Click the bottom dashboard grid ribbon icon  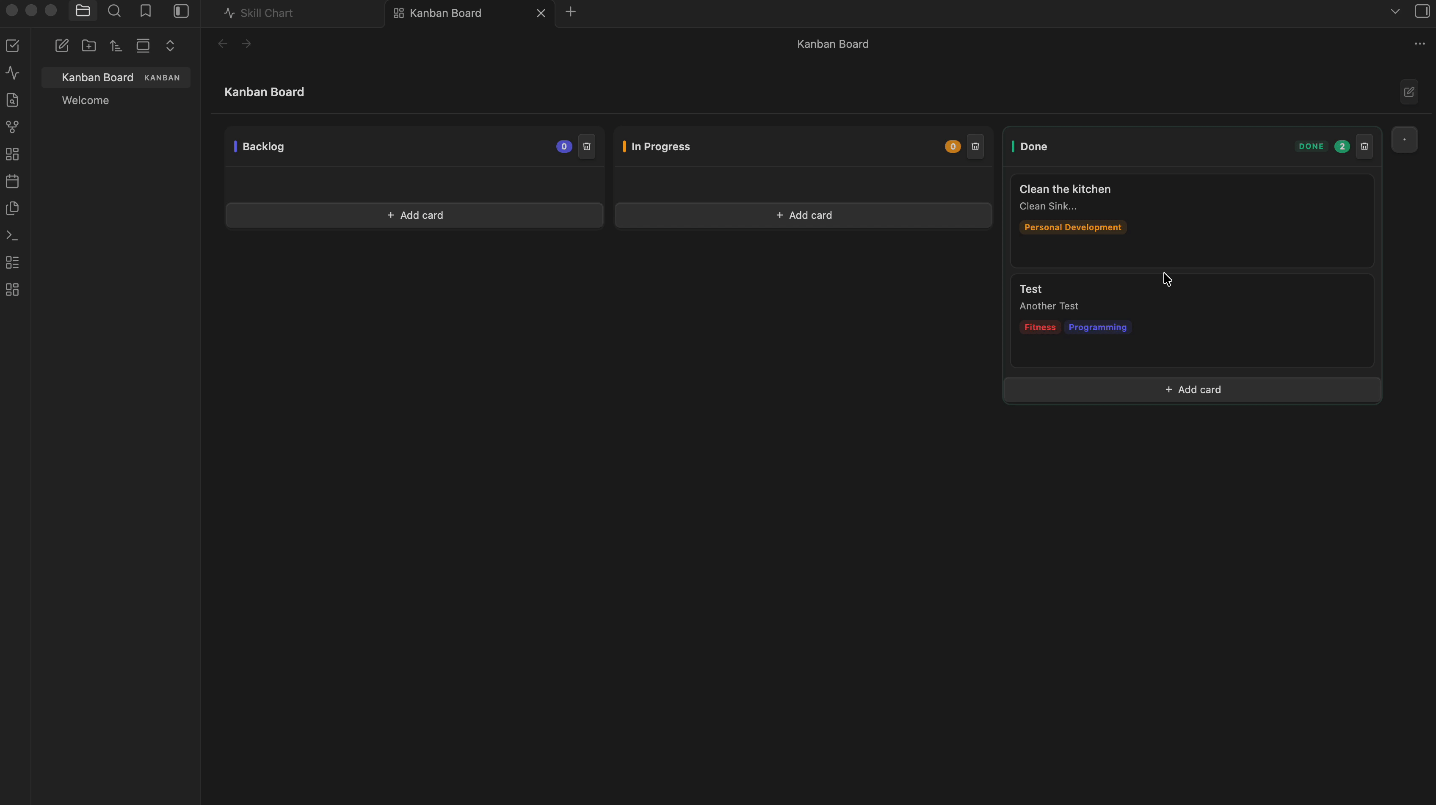(12, 290)
